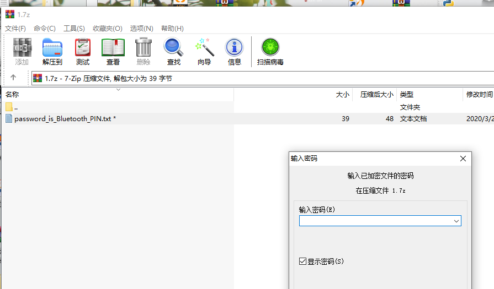Open the Help (帮助) menu
The image size is (494, 289).
pos(172,29)
